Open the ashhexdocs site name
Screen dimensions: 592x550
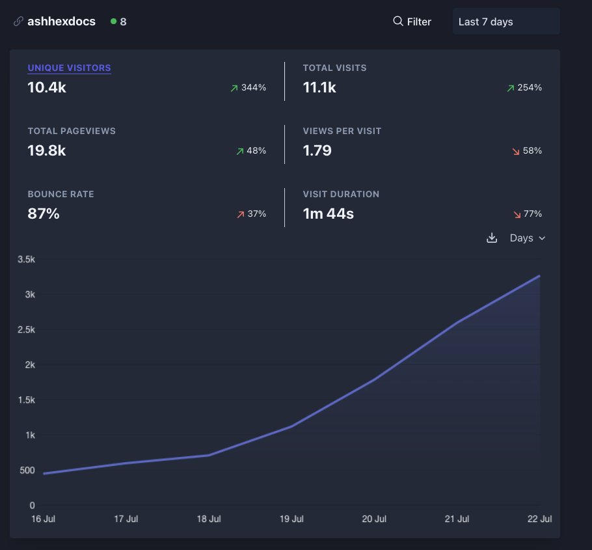tap(62, 21)
